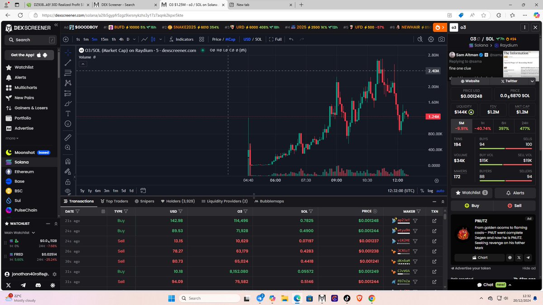
Task: Select the ruler measure tool
Action: pyautogui.click(x=68, y=137)
